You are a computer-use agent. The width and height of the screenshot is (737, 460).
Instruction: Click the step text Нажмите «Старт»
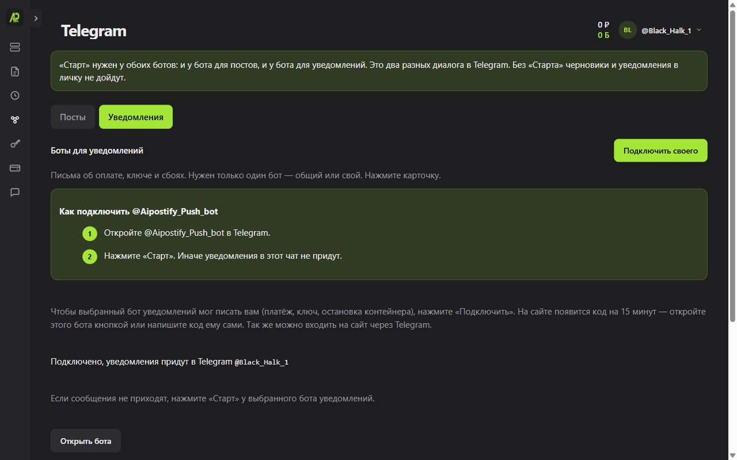223,256
